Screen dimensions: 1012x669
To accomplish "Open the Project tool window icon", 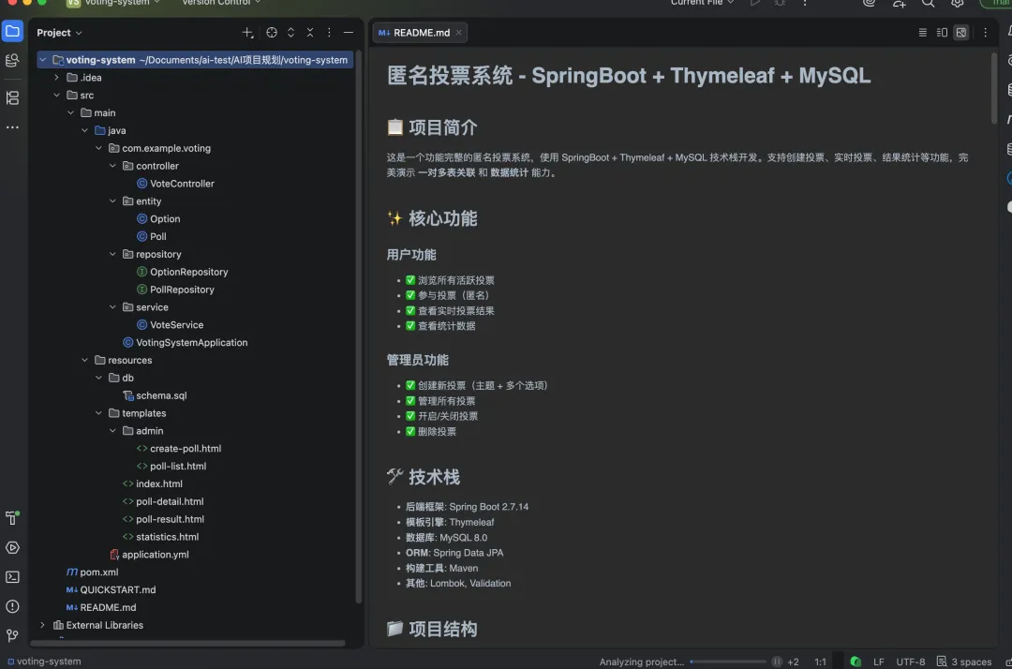I will [x=12, y=31].
